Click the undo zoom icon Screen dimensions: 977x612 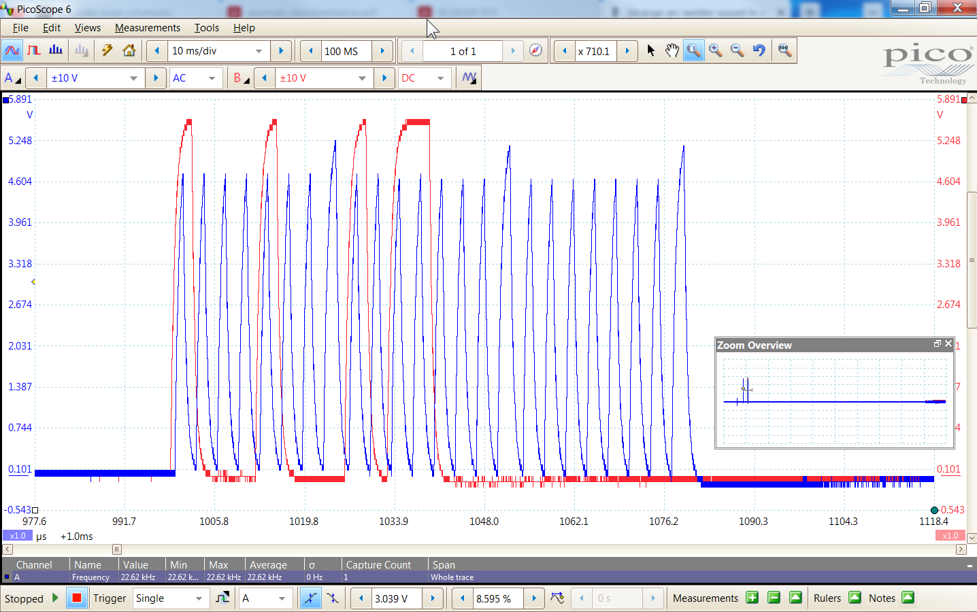[x=761, y=50]
